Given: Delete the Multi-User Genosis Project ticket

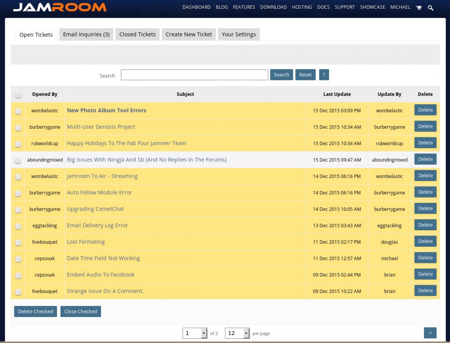Looking at the screenshot, I should coord(425,126).
